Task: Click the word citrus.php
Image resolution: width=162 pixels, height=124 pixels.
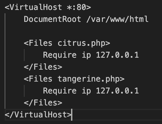Action: tap(81, 43)
